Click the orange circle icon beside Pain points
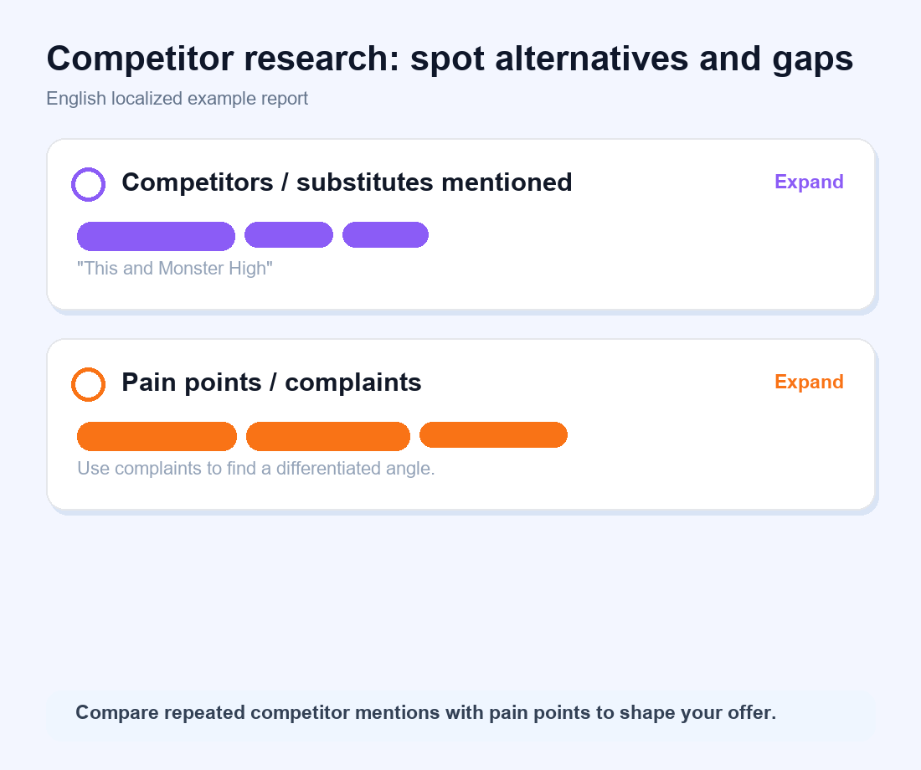 point(88,384)
